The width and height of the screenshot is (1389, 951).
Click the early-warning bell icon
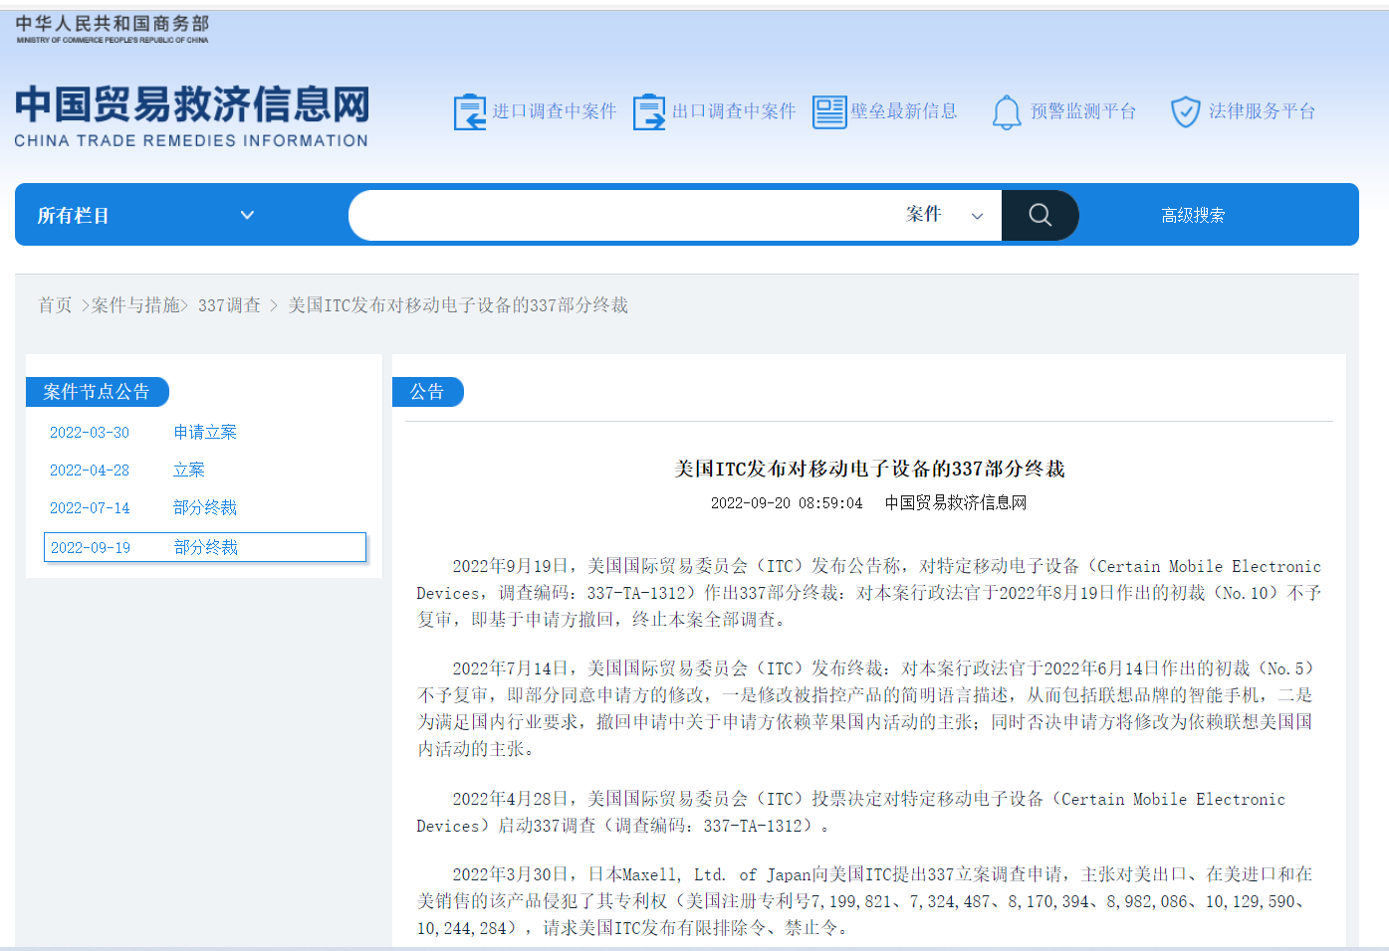tap(1007, 111)
